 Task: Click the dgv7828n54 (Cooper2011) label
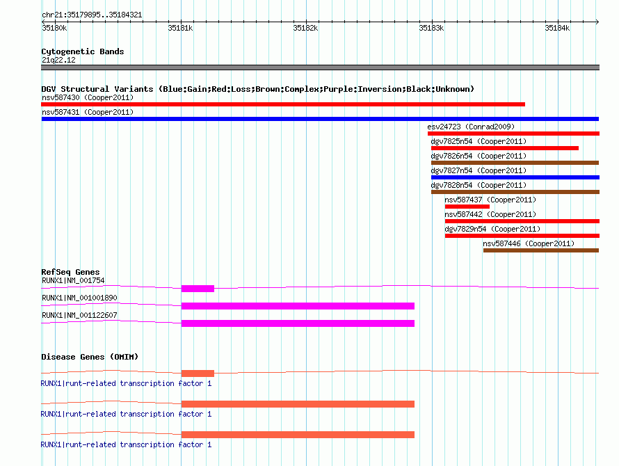click(x=479, y=185)
